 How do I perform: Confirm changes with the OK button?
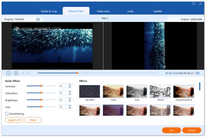tap(171, 130)
